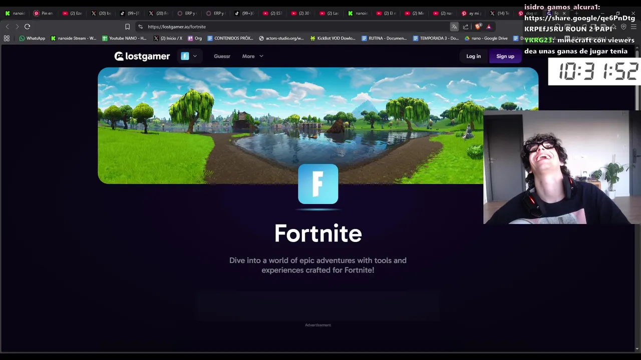Switch to the (2) Mir YouTube tab
The height and width of the screenshot is (360, 641).
point(415,13)
